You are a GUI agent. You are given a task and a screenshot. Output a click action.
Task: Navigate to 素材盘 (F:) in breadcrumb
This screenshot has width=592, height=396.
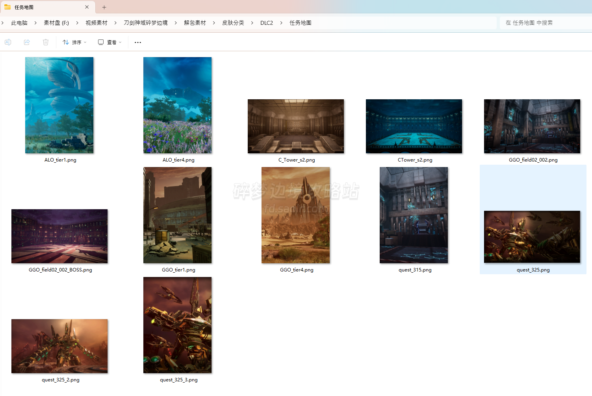tap(56, 23)
